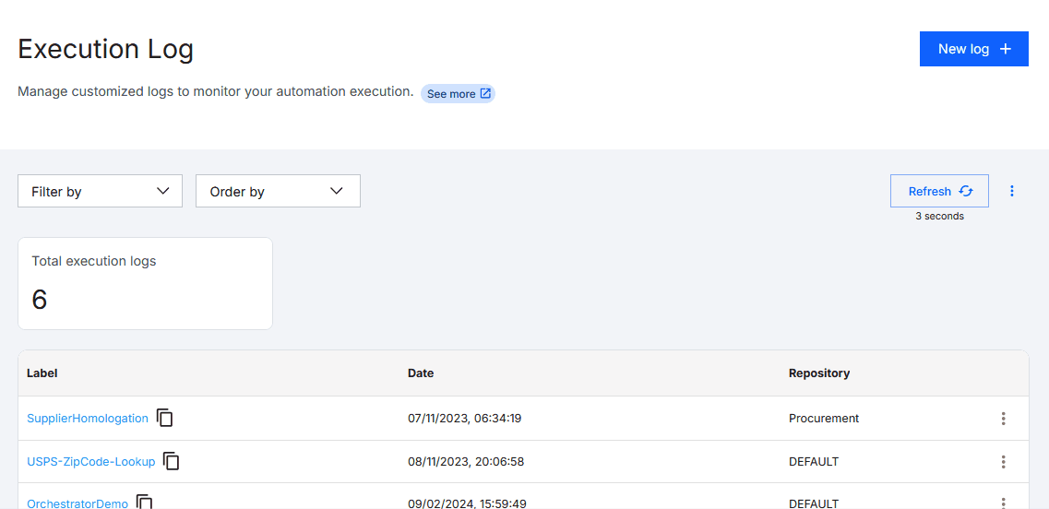Viewport: 1049px width, 509px height.
Task: Copy the USPS-ZipCode-Lookup label
Action: [172, 461]
